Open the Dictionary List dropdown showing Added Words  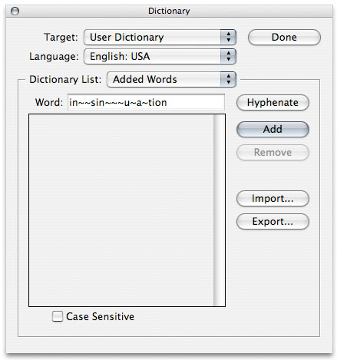171,80
